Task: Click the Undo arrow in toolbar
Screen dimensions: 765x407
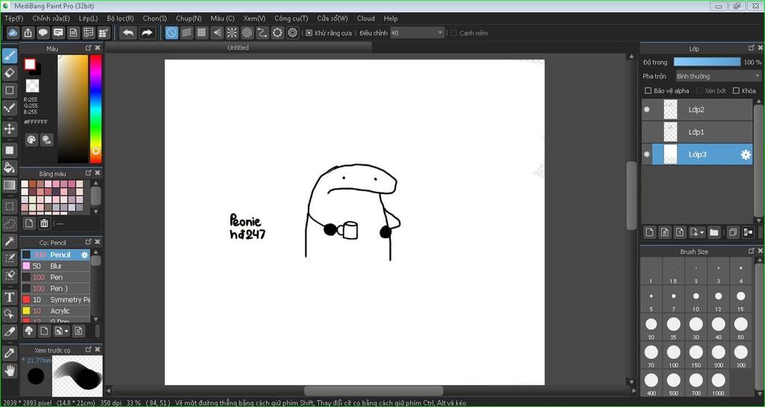Action: 128,33
